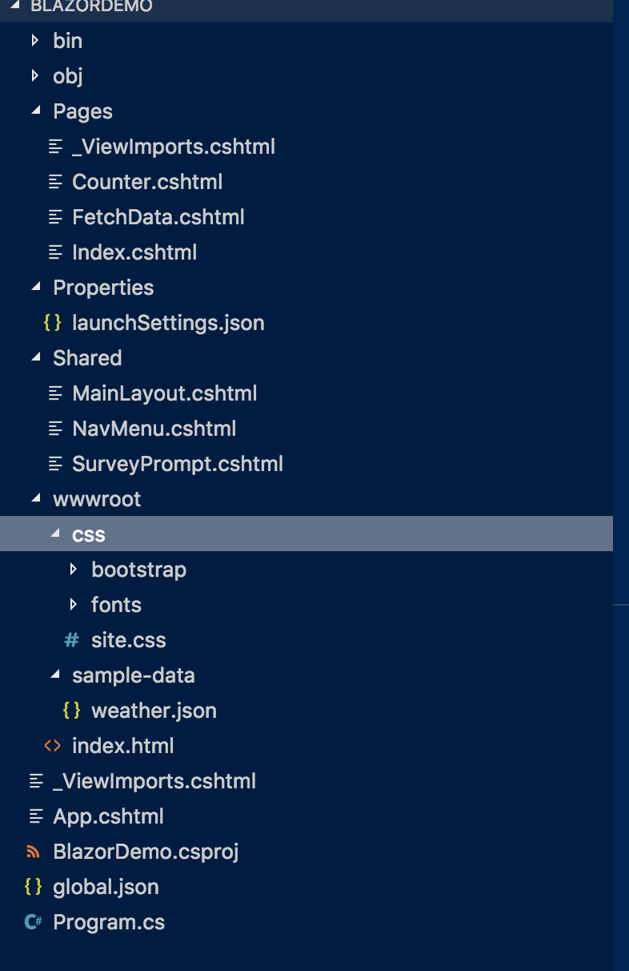Open NavMenu.cshtml in Shared
Image resolution: width=629 pixels, height=971 pixels.
pyautogui.click(x=154, y=429)
